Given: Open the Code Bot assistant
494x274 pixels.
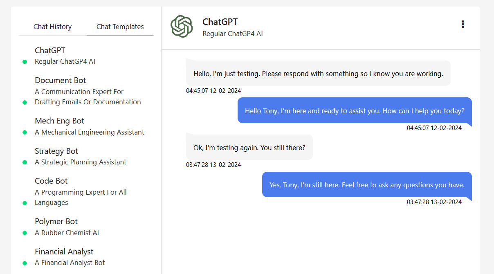Looking at the screenshot, I should pos(51,180).
